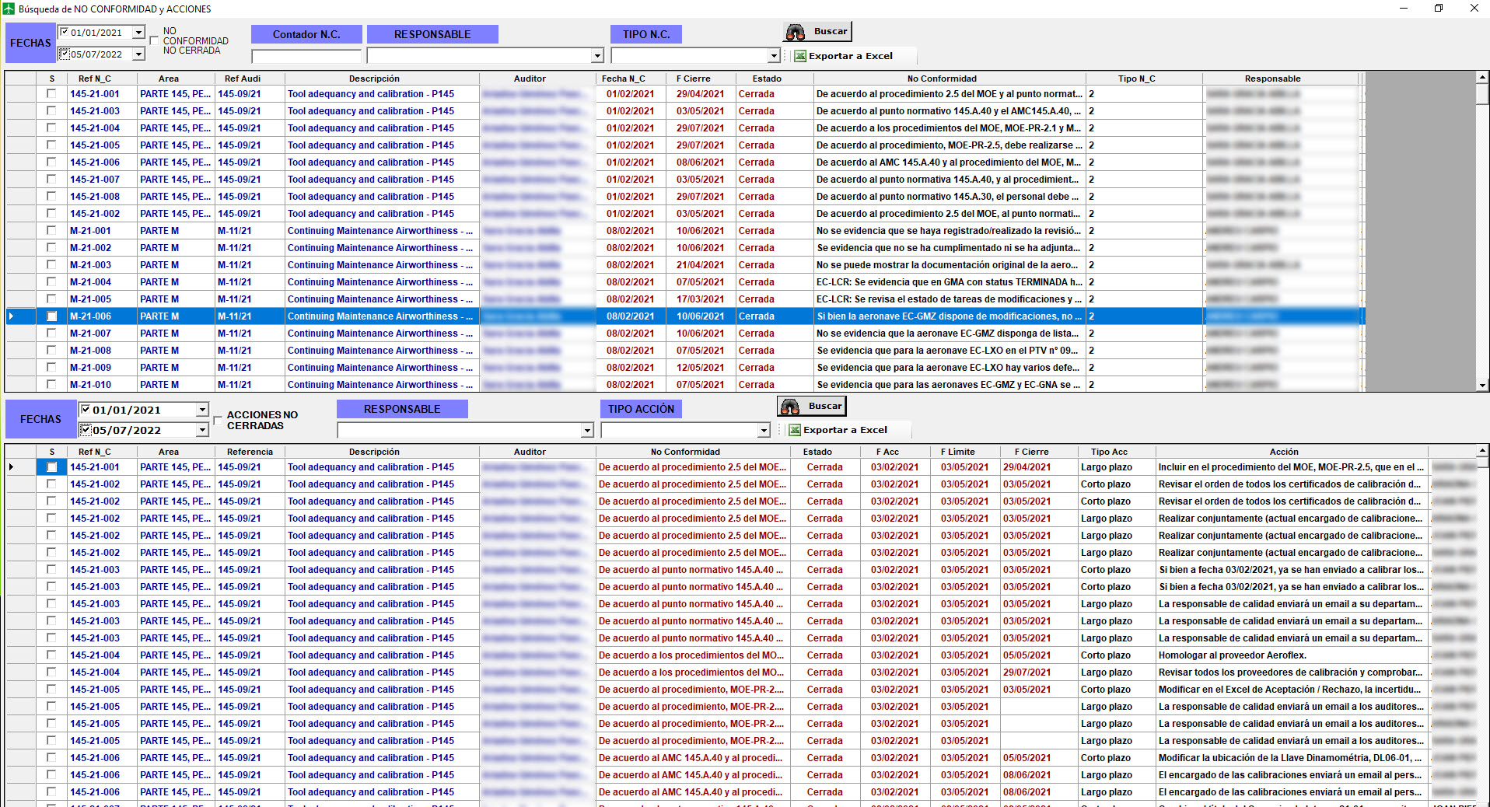Enable the NO CONFORMIDAD NO CERRADA checkbox
The image size is (1490, 807).
pos(154,41)
